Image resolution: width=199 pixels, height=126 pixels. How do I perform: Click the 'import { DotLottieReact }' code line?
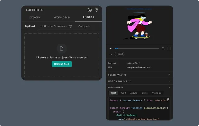point(139,100)
